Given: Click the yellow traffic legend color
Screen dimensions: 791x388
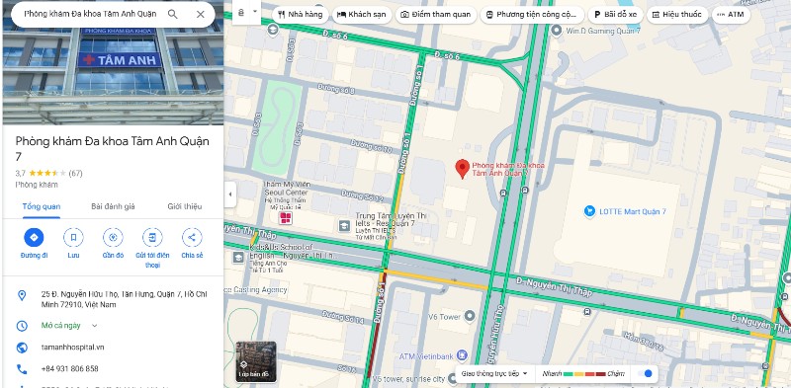Looking at the screenshot, I should (x=579, y=374).
